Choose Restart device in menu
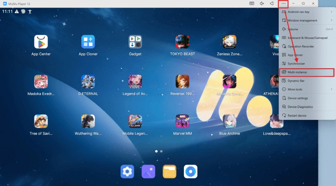This screenshot has height=186, width=336. [x=307, y=116]
